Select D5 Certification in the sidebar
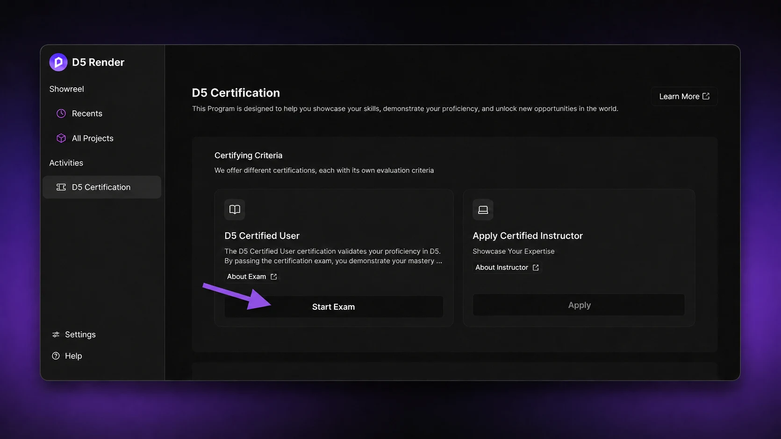 click(x=102, y=187)
